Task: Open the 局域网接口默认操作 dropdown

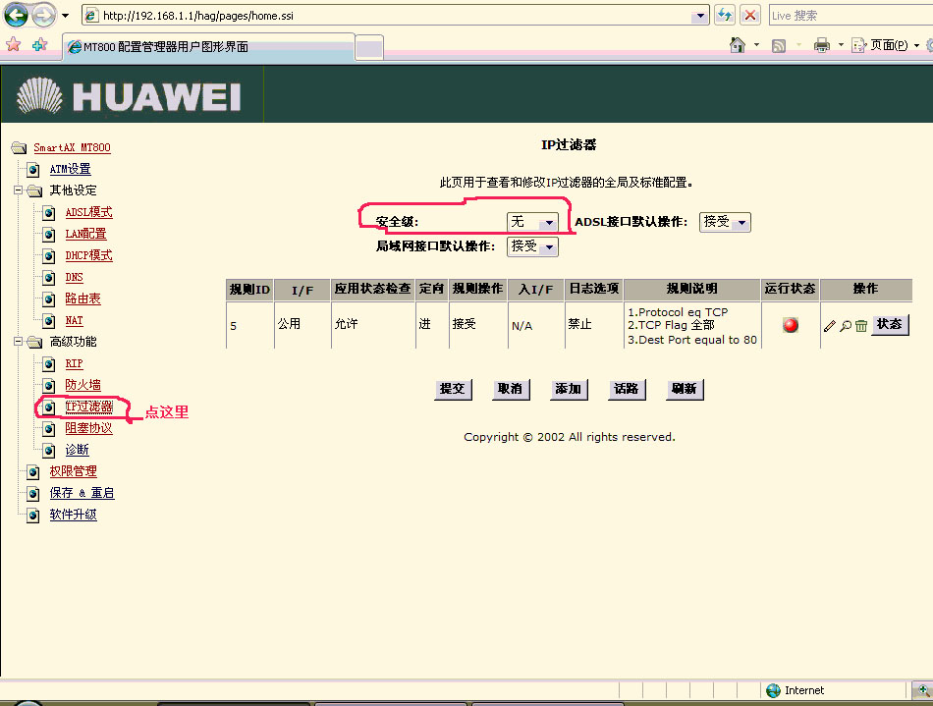Action: pyautogui.click(x=532, y=246)
